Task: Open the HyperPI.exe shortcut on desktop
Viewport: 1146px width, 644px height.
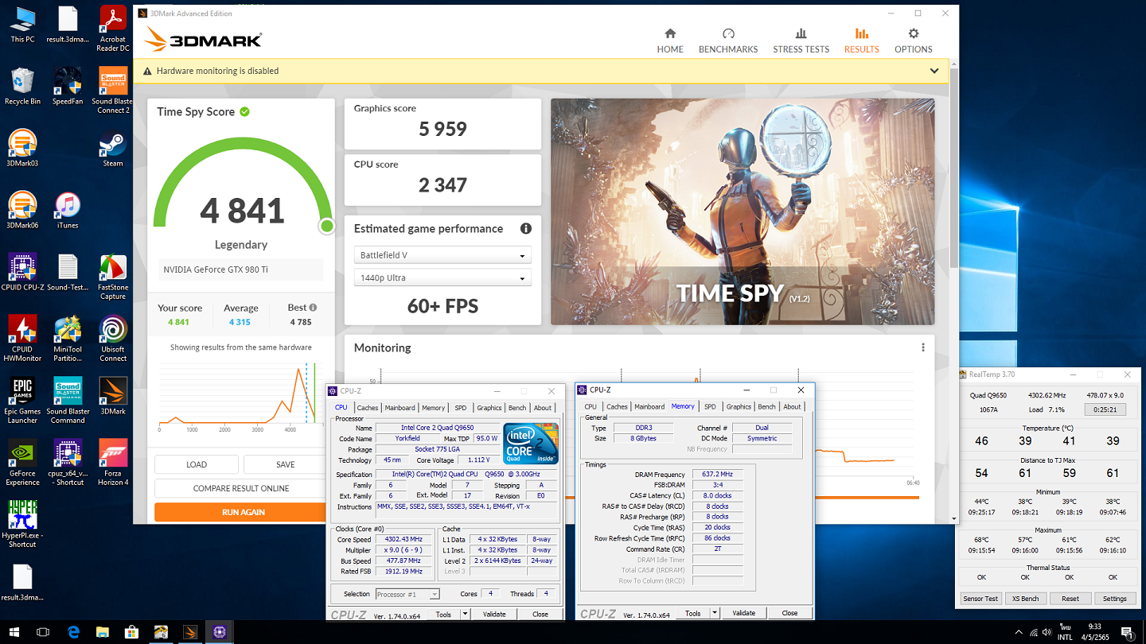Action: [x=22, y=526]
